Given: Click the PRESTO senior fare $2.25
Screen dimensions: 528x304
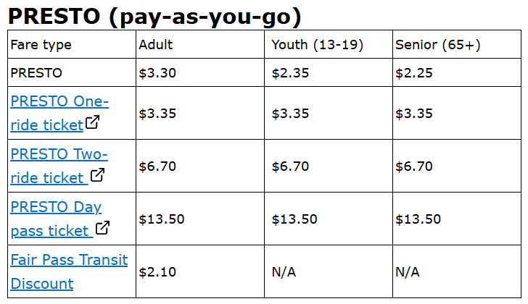Looking at the screenshot, I should click(414, 72).
